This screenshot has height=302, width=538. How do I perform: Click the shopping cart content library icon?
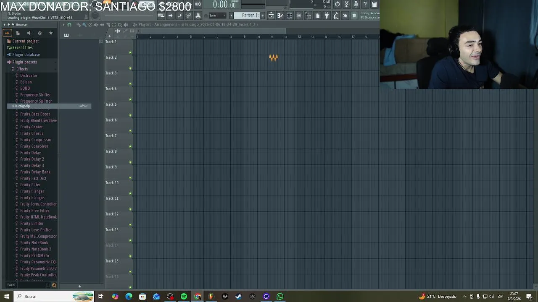[x=354, y=16]
